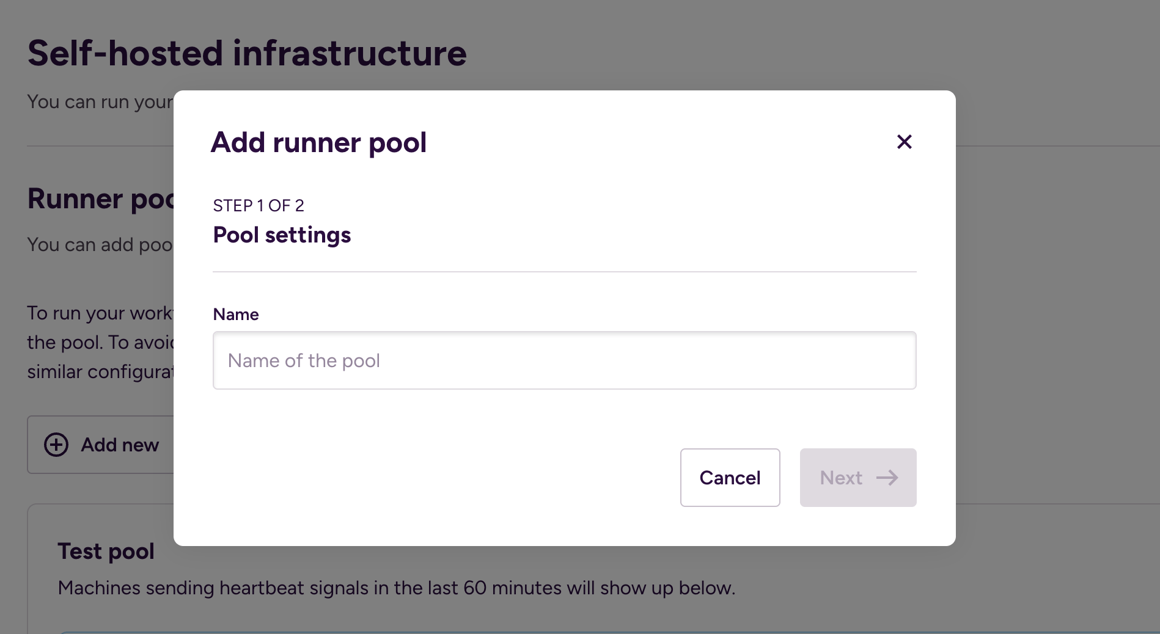1160x634 pixels.
Task: Select the Test pool heading
Action: (x=106, y=552)
